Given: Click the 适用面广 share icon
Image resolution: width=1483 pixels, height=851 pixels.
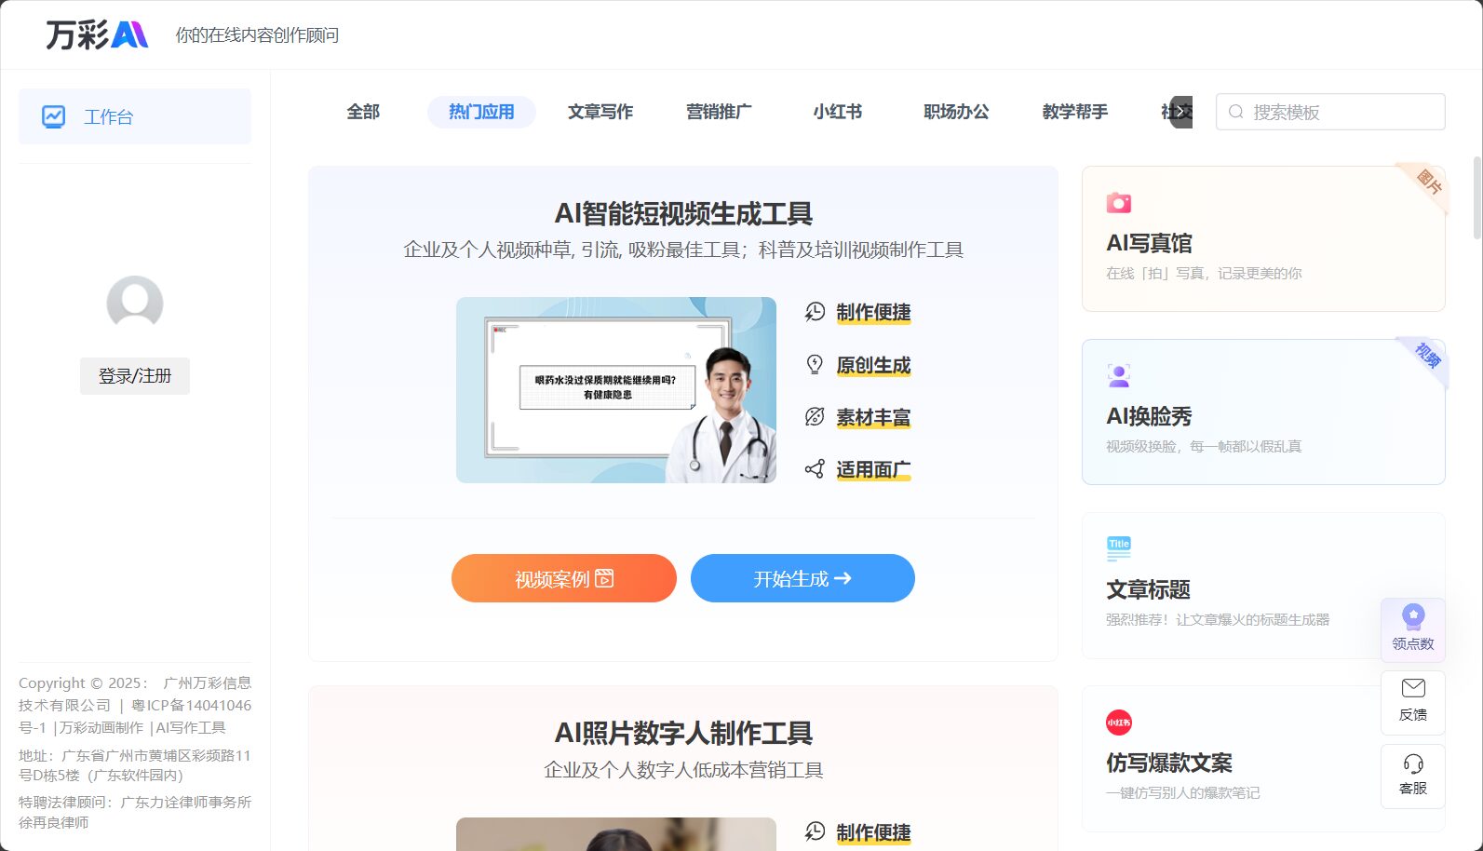Looking at the screenshot, I should tap(815, 469).
